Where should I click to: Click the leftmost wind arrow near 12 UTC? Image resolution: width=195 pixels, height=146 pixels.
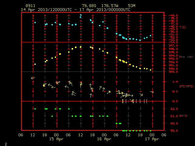(x=33, y=78)
